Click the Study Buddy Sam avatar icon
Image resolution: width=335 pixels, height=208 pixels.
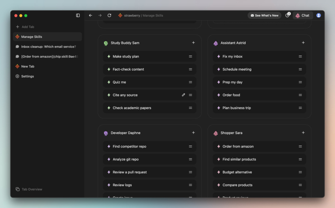(x=106, y=43)
